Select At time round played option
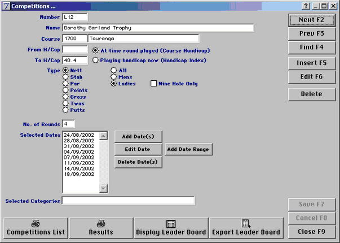This screenshot has width=340, height=243. (x=95, y=50)
